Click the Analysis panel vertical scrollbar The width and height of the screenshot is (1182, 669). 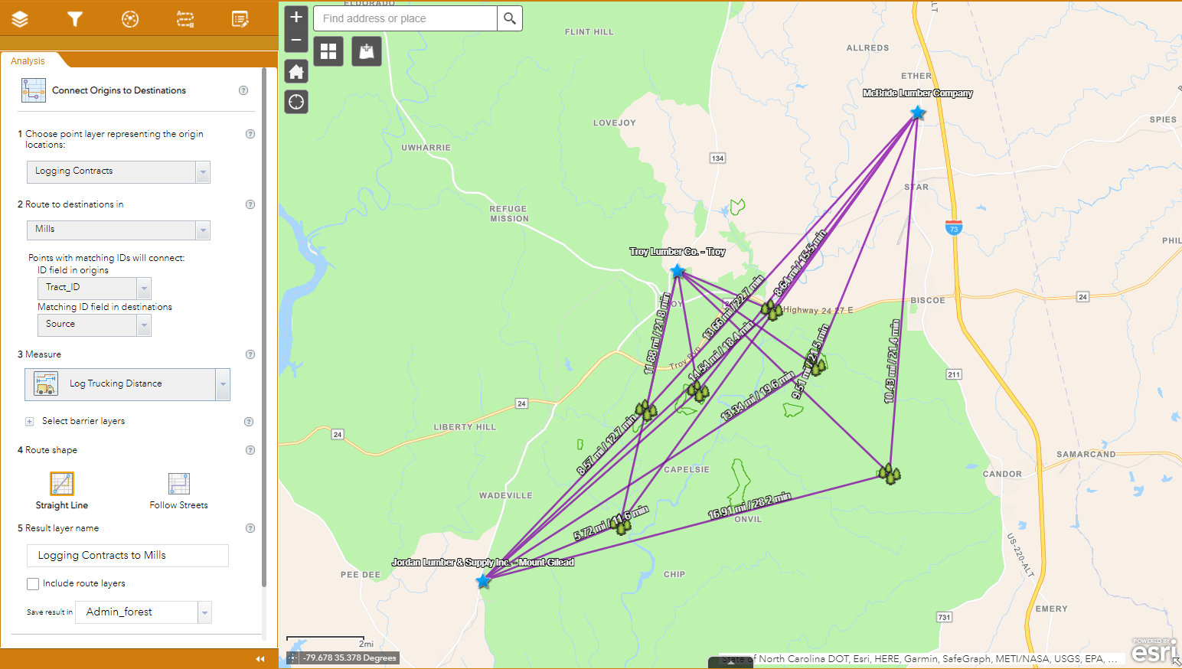coord(264,328)
